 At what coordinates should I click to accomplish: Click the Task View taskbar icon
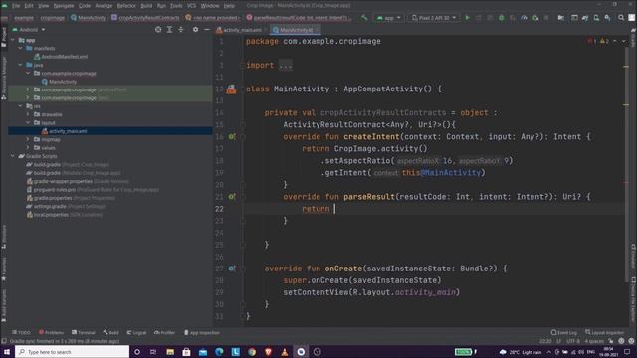click(x=153, y=352)
